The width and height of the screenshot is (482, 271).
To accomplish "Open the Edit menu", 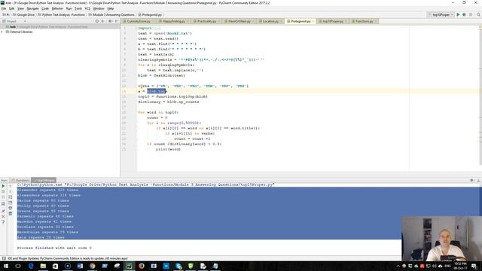I will (x=12, y=8).
